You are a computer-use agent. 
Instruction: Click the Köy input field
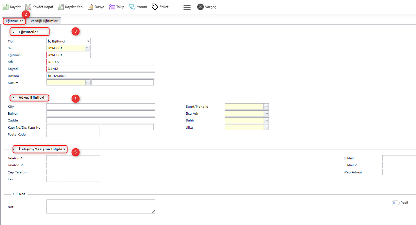tap(101, 106)
